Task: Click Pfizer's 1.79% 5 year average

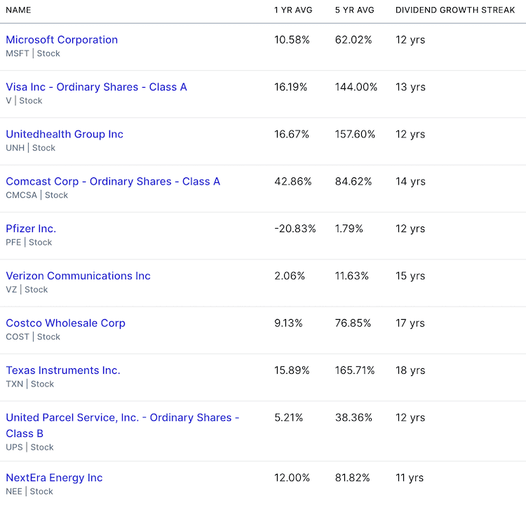Action: tap(349, 229)
